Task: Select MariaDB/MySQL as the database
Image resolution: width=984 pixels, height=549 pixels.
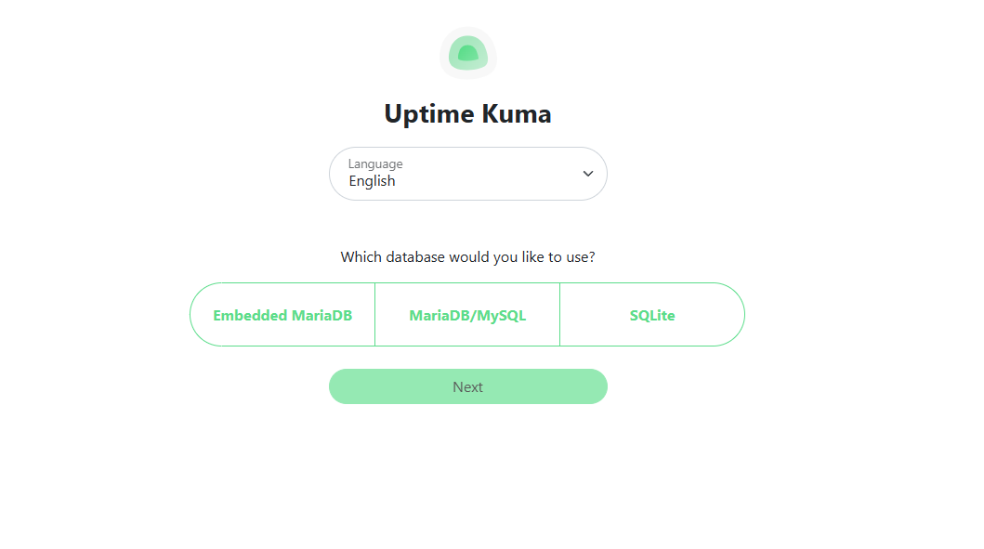Action: (x=467, y=315)
